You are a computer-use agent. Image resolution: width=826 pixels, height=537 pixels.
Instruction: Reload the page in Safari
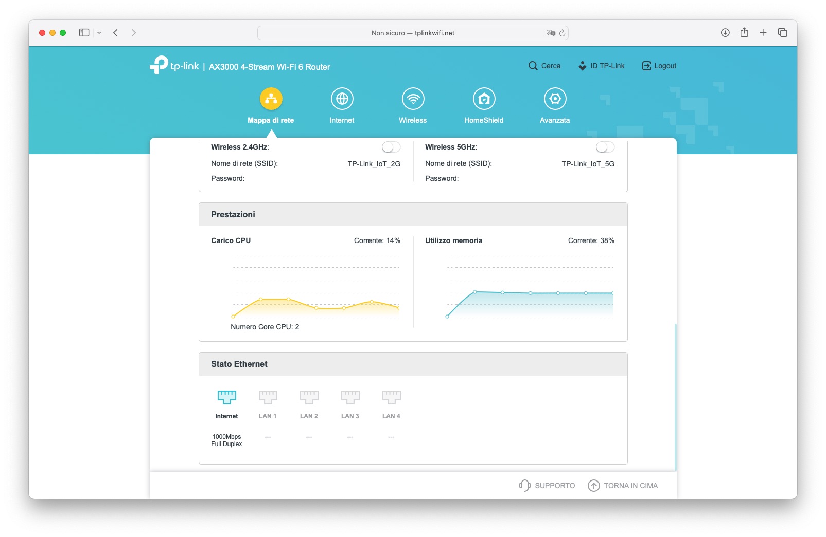562,33
